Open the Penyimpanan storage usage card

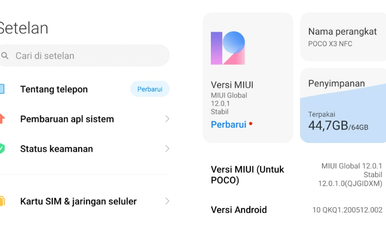(x=343, y=105)
